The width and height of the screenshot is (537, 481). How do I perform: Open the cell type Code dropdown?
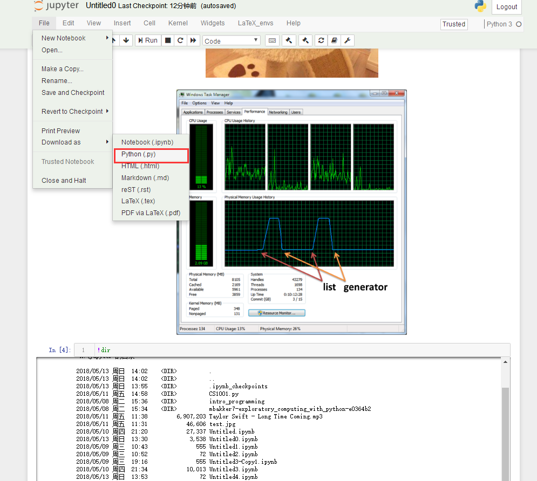pyautogui.click(x=231, y=40)
